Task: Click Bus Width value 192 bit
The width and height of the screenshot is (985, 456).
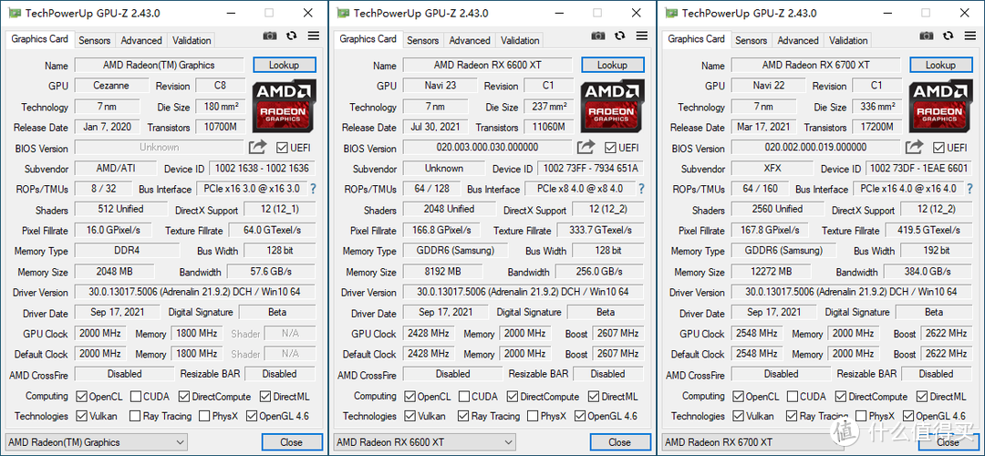Action: point(937,251)
